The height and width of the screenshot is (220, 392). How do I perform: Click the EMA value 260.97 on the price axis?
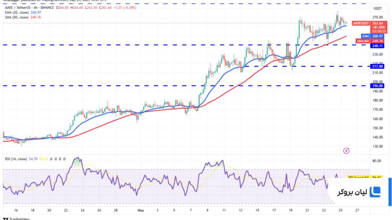pos(377,36)
